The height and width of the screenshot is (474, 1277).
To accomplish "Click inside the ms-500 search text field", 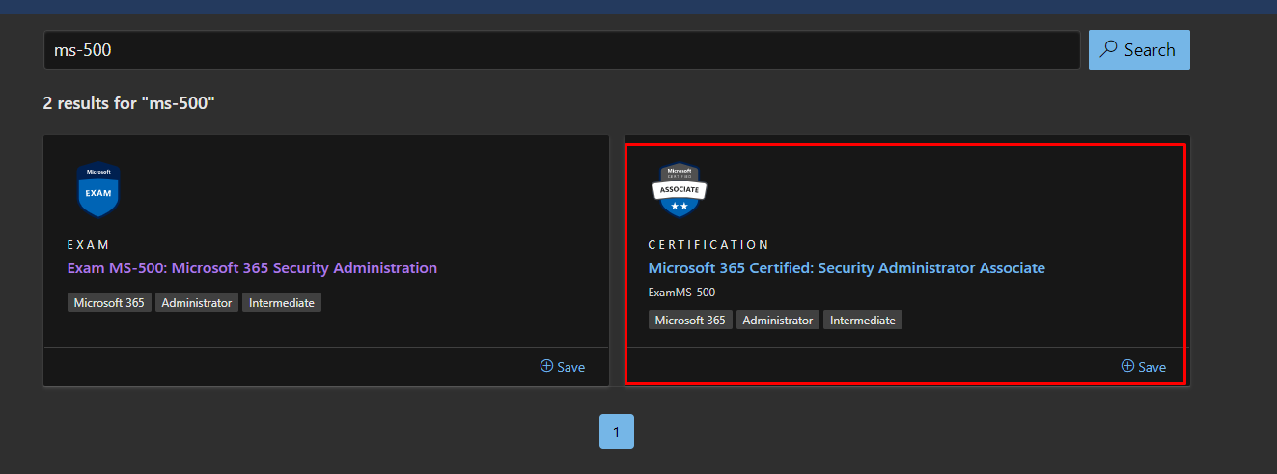I will click(x=560, y=50).
